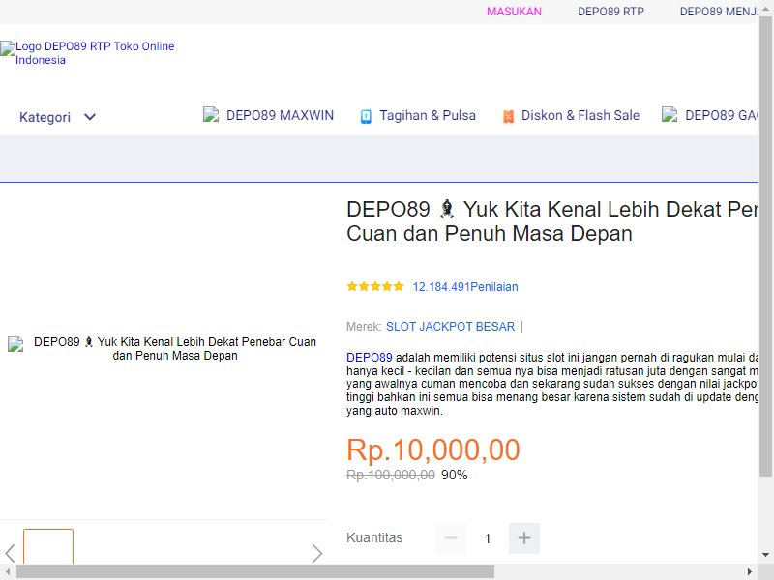Increase quantity with plus button

pyautogui.click(x=524, y=538)
